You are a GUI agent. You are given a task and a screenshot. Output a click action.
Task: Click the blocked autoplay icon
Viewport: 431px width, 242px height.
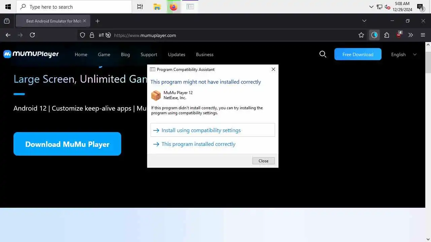coord(108,35)
